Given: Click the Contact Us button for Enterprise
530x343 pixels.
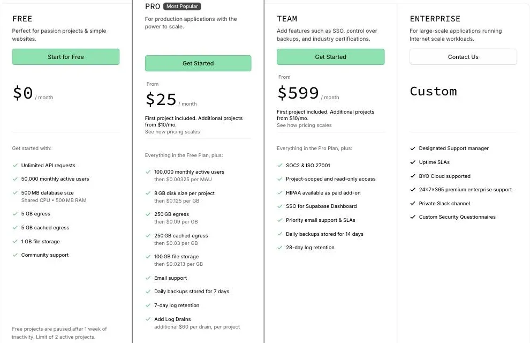Looking at the screenshot, I should coord(463,57).
